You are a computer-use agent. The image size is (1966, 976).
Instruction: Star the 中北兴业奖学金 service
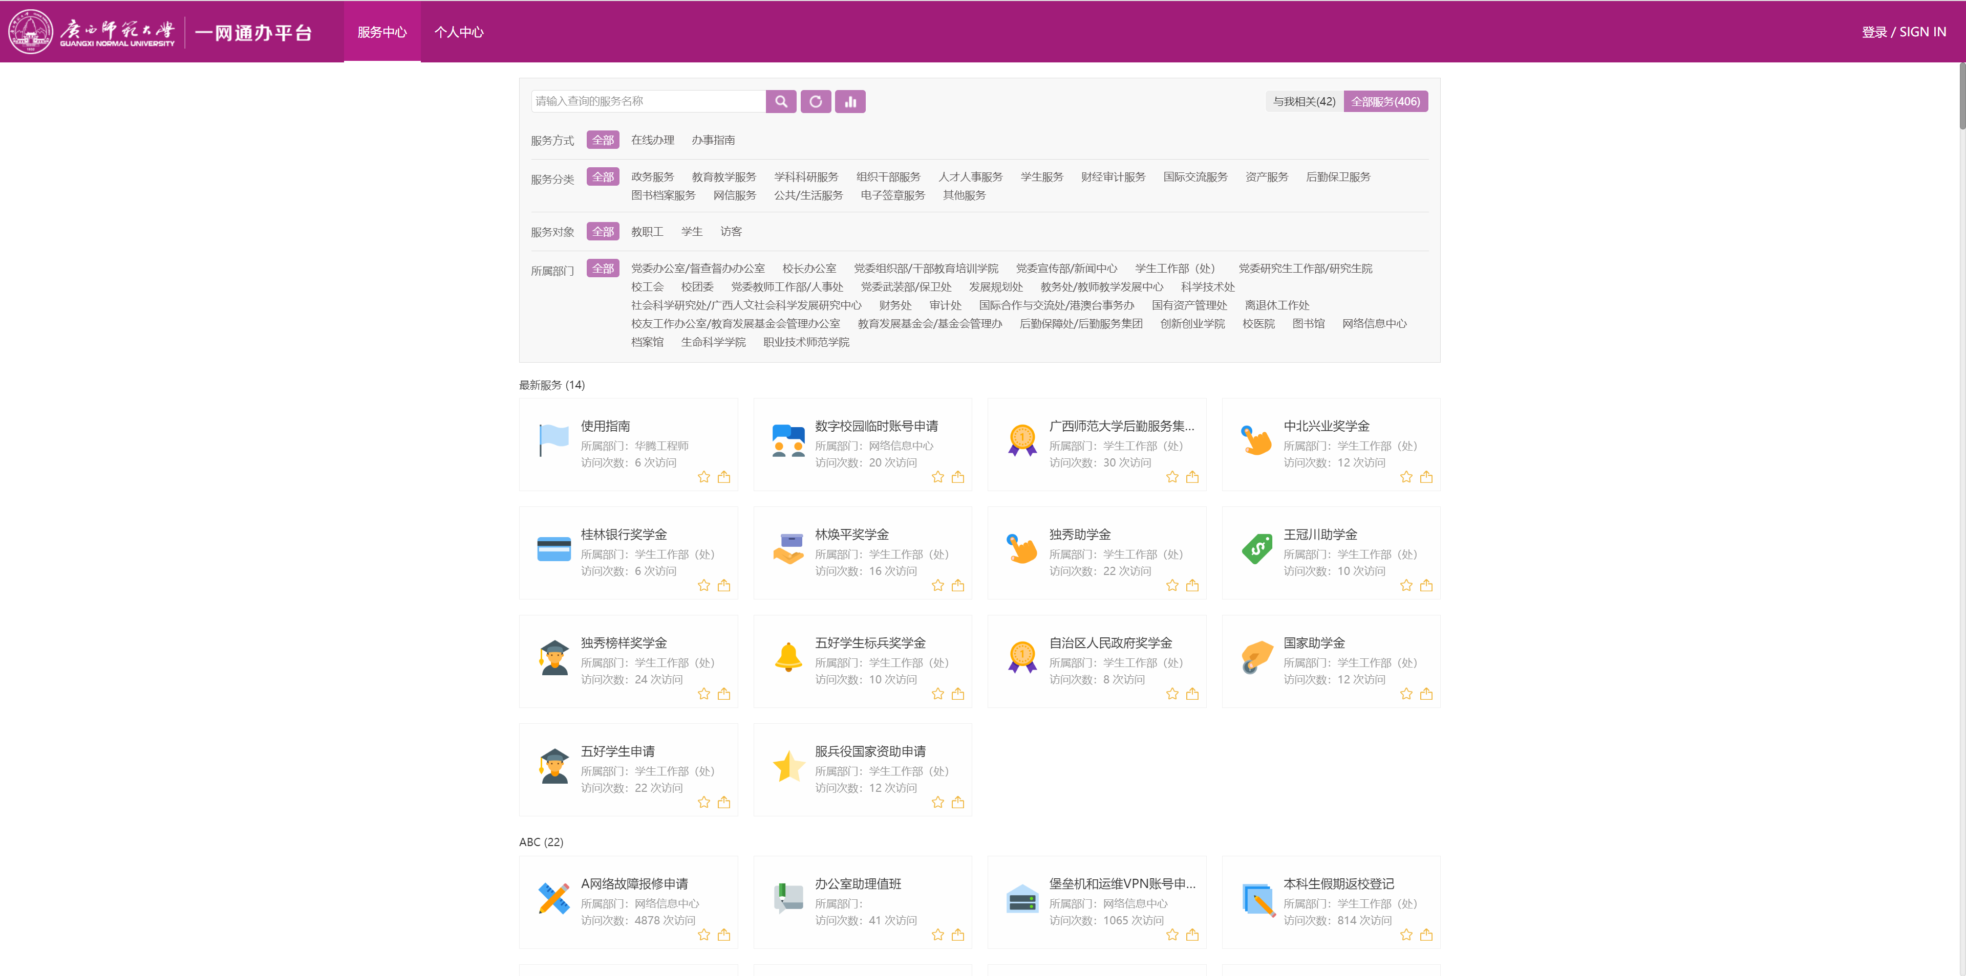(x=1406, y=477)
